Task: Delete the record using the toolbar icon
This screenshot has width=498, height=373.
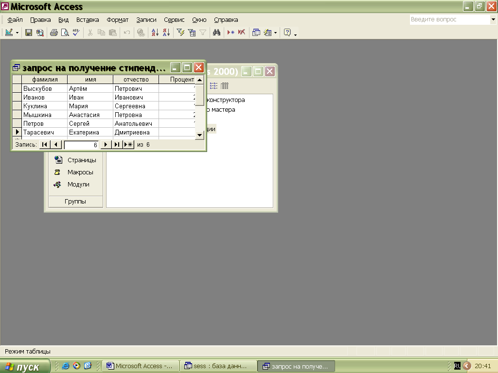Action: point(242,33)
